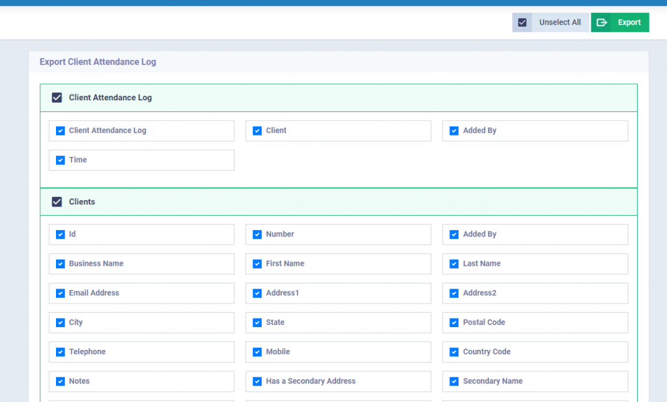Uncheck Has a Secondary Address
The width and height of the screenshot is (667, 402).
(257, 380)
